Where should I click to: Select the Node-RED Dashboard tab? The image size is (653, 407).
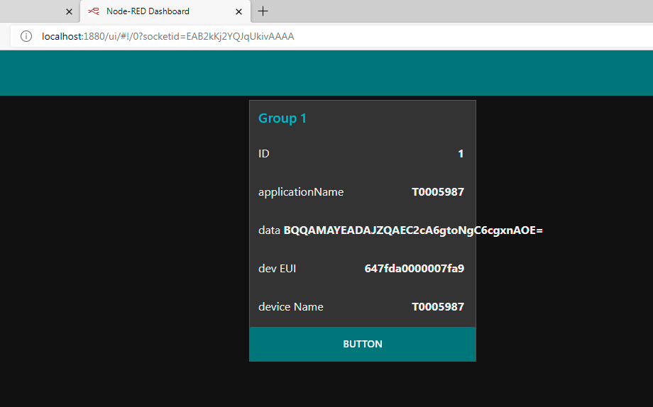tap(148, 11)
